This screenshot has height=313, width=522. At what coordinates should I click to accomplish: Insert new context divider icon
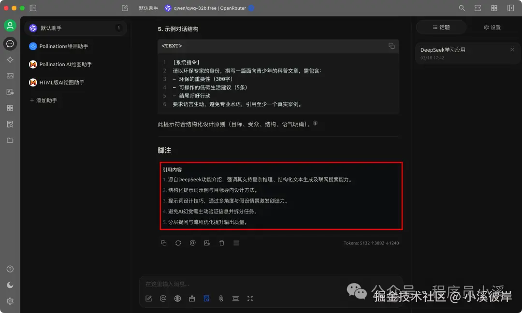point(235,299)
